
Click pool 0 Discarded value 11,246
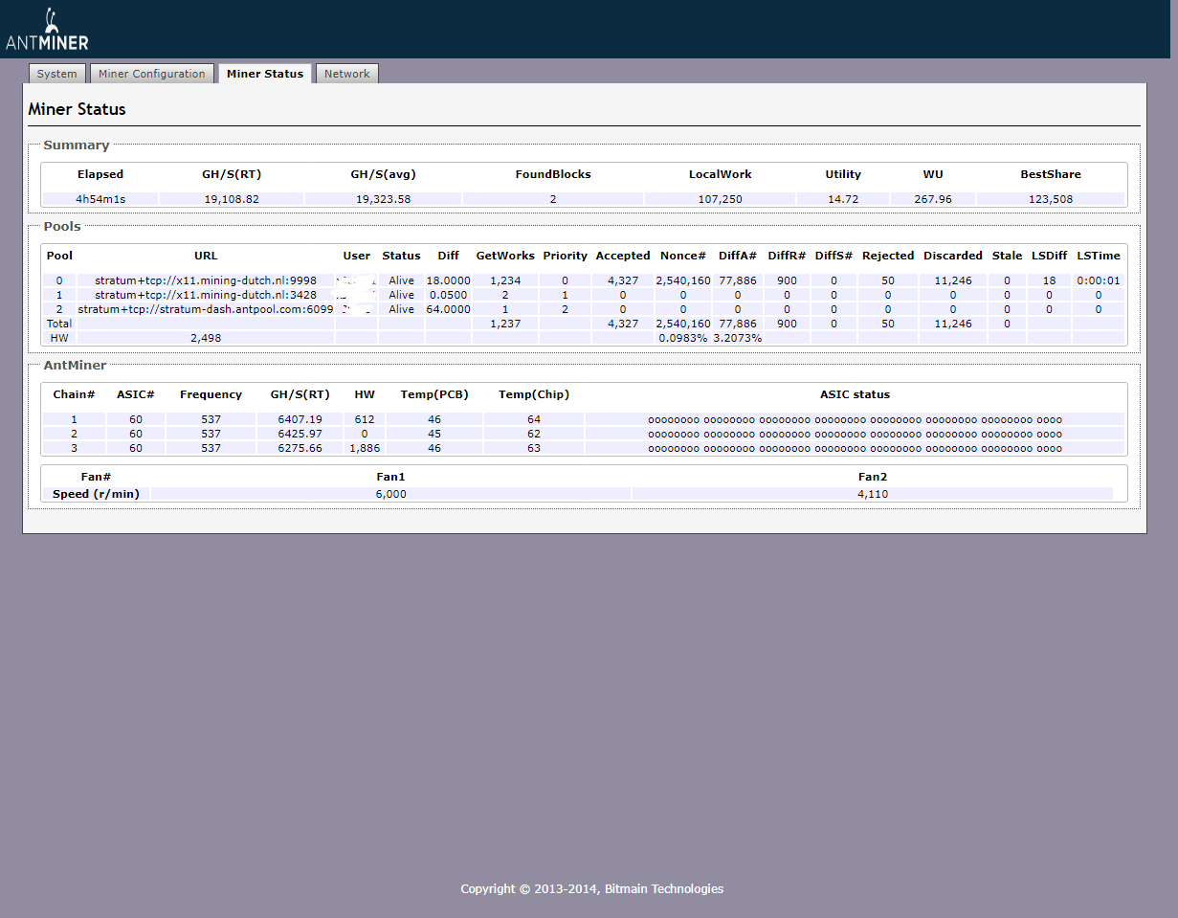pos(953,280)
